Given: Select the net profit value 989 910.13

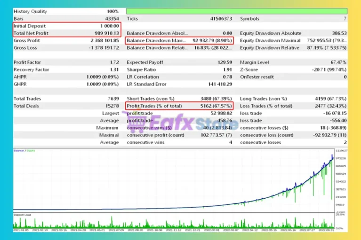Looking at the screenshot, I should pos(107,33).
